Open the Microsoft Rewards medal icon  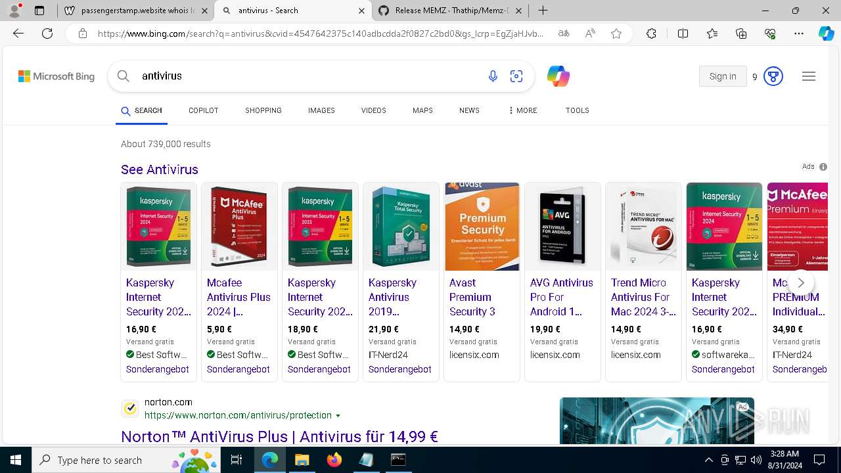click(773, 76)
